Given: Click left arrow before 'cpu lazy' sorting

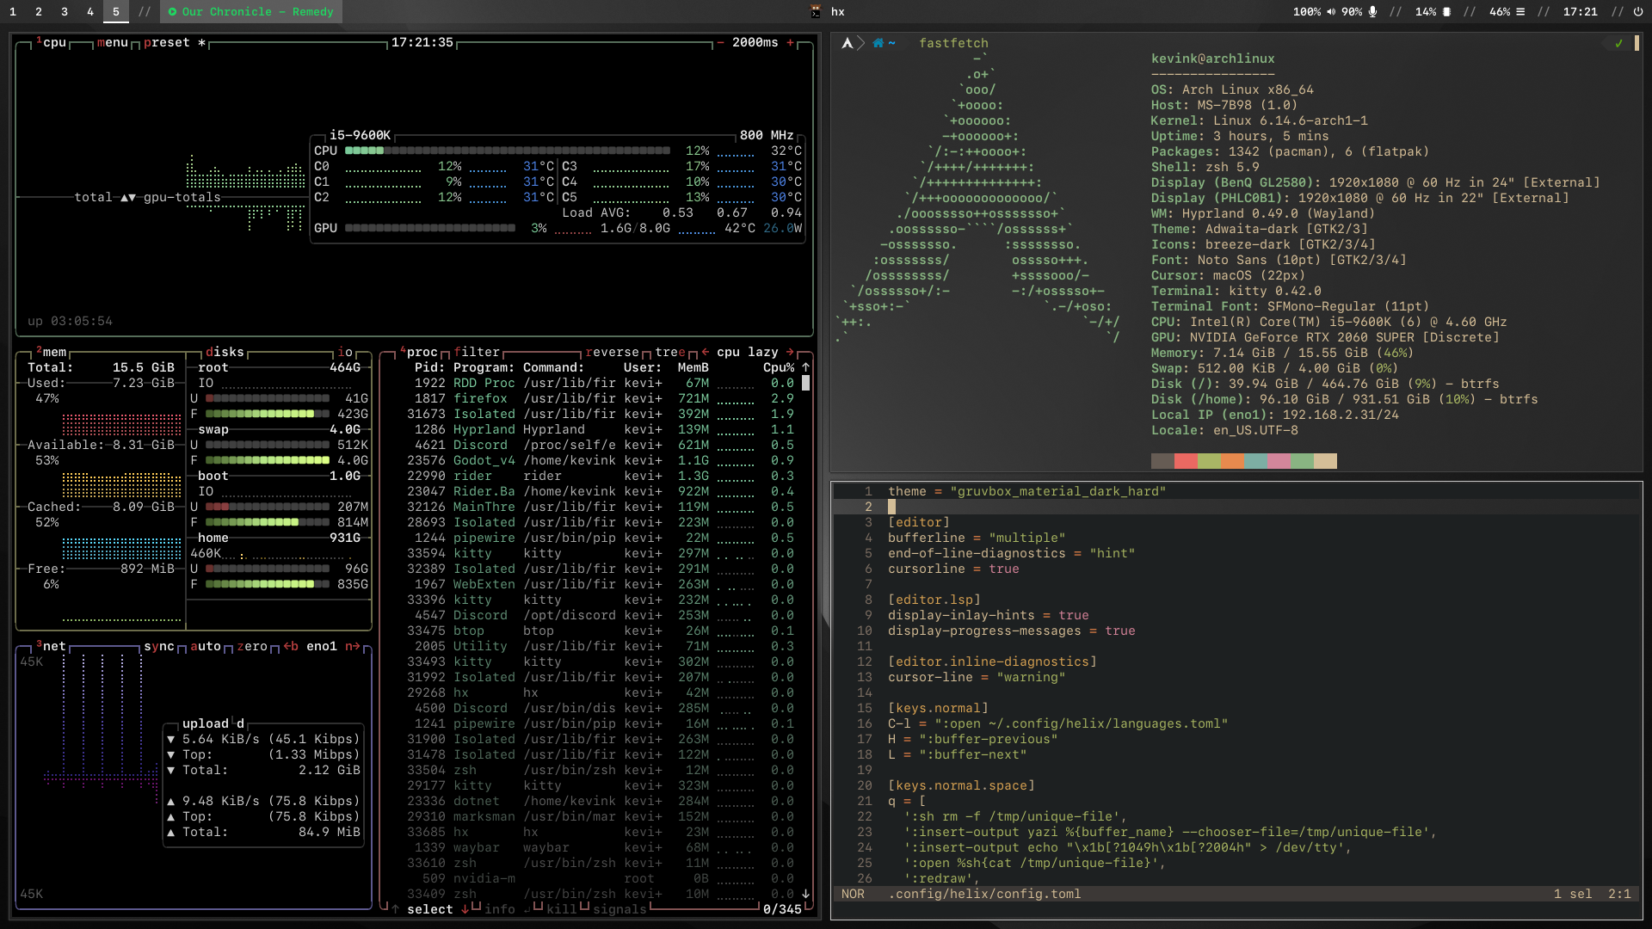Looking at the screenshot, I should tap(706, 352).
